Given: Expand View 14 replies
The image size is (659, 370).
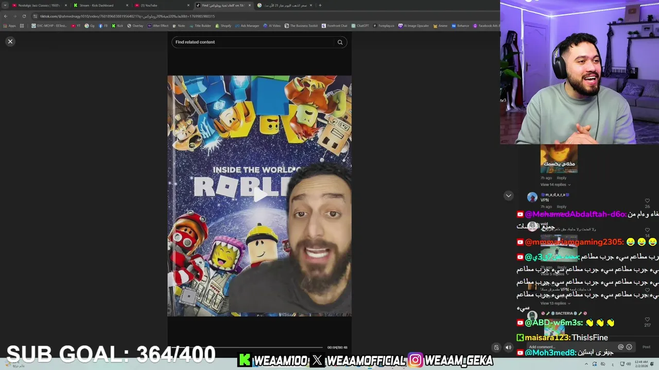Looking at the screenshot, I should tap(555, 184).
